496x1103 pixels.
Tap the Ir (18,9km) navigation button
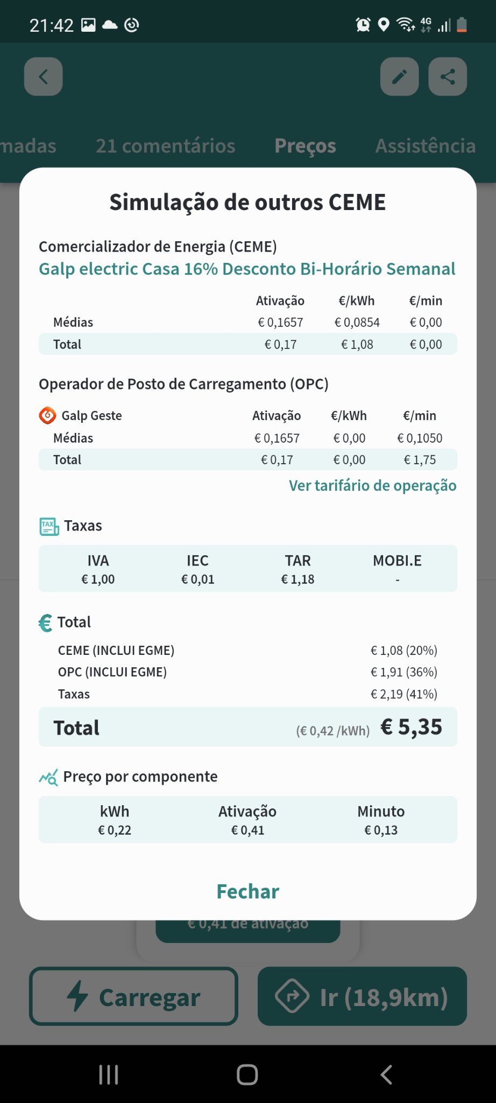tap(362, 996)
